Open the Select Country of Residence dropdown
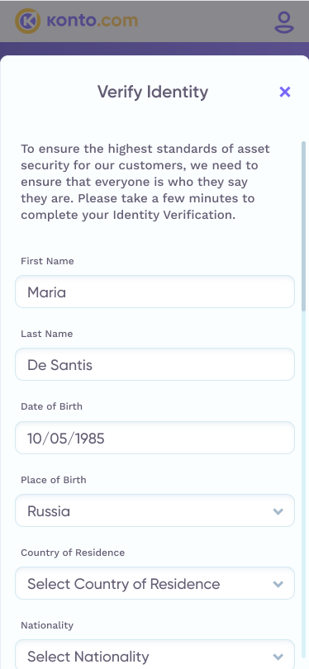This screenshot has width=309, height=669. pyautogui.click(x=154, y=583)
